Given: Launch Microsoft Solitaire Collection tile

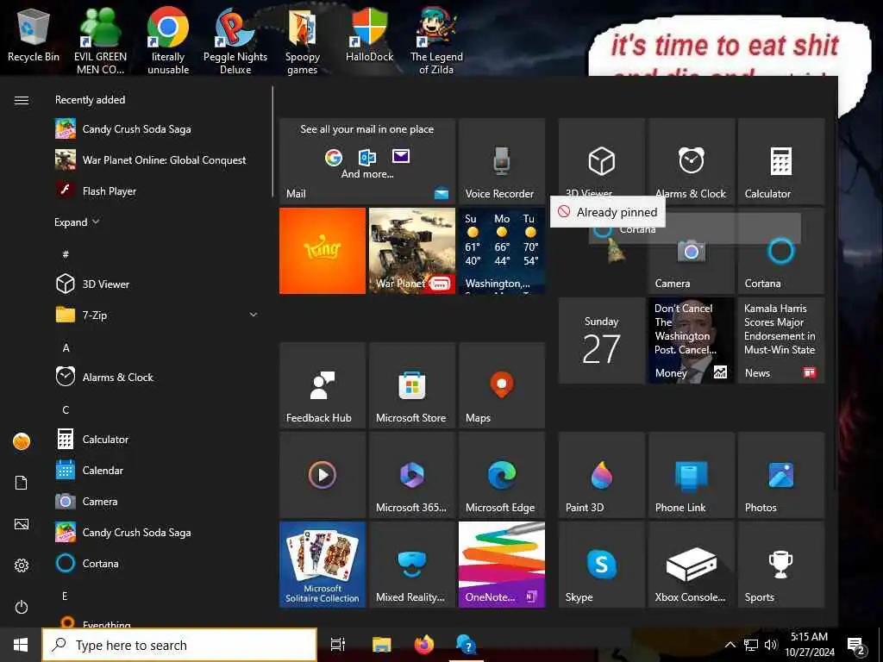Looking at the screenshot, I should (323, 565).
